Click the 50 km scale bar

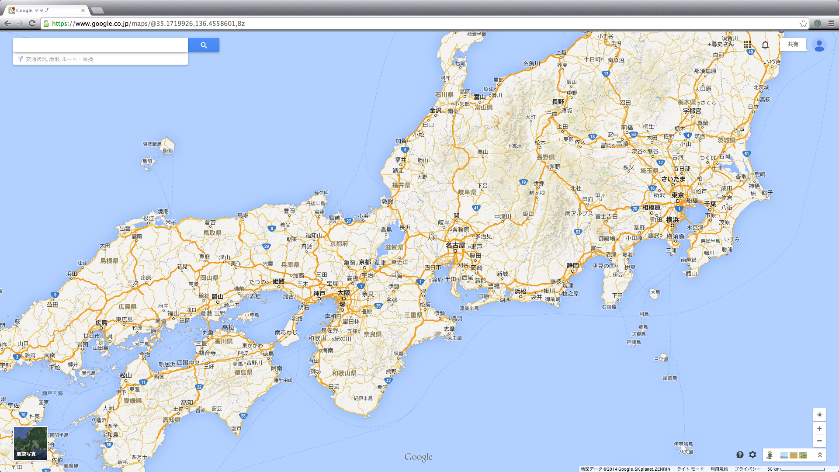796,469
